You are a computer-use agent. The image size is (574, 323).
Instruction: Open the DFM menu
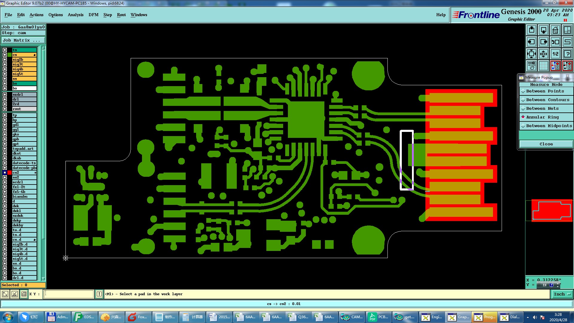point(93,15)
